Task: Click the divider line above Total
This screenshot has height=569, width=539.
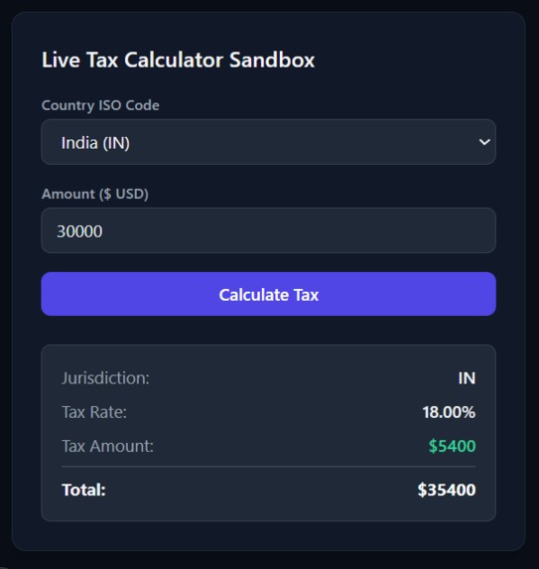Action: coord(268,467)
